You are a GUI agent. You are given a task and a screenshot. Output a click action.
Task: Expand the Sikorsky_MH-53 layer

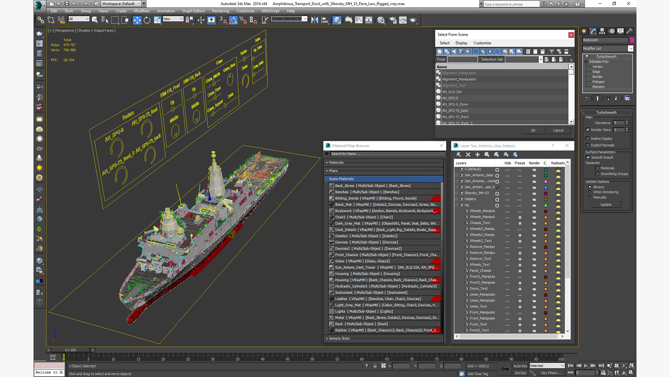tap(457, 193)
